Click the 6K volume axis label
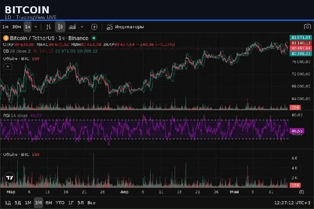Viewport: 314px width, 209px height. 294,158
